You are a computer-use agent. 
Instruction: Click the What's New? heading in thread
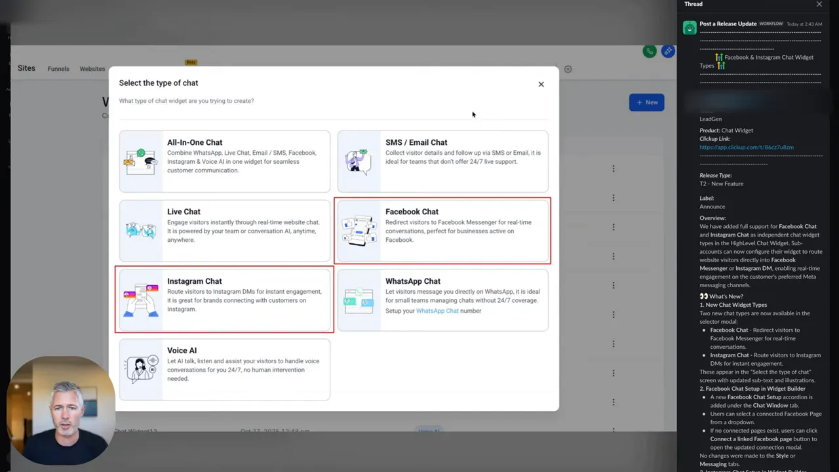coord(721,296)
